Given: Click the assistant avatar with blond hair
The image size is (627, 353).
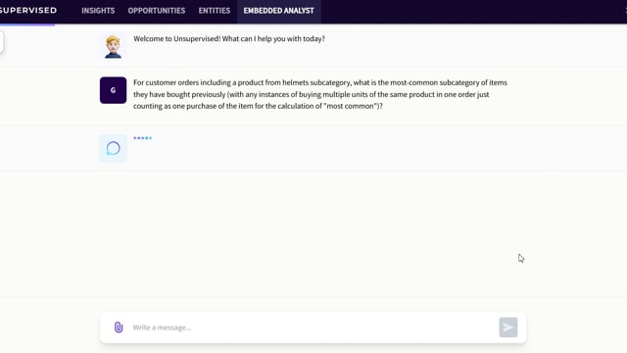Looking at the screenshot, I should click(114, 47).
